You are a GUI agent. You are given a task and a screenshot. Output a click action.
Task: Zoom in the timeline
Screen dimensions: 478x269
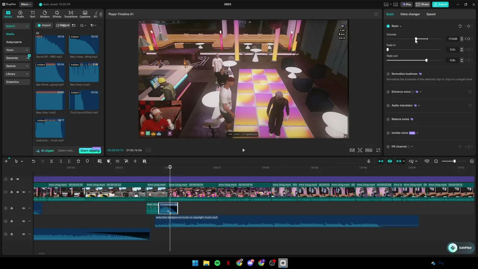(x=472, y=161)
